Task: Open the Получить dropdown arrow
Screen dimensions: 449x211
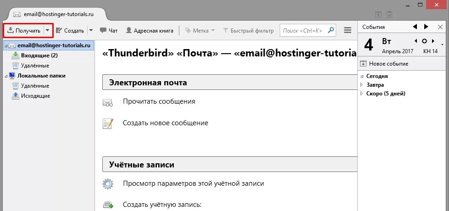Action: [48, 30]
